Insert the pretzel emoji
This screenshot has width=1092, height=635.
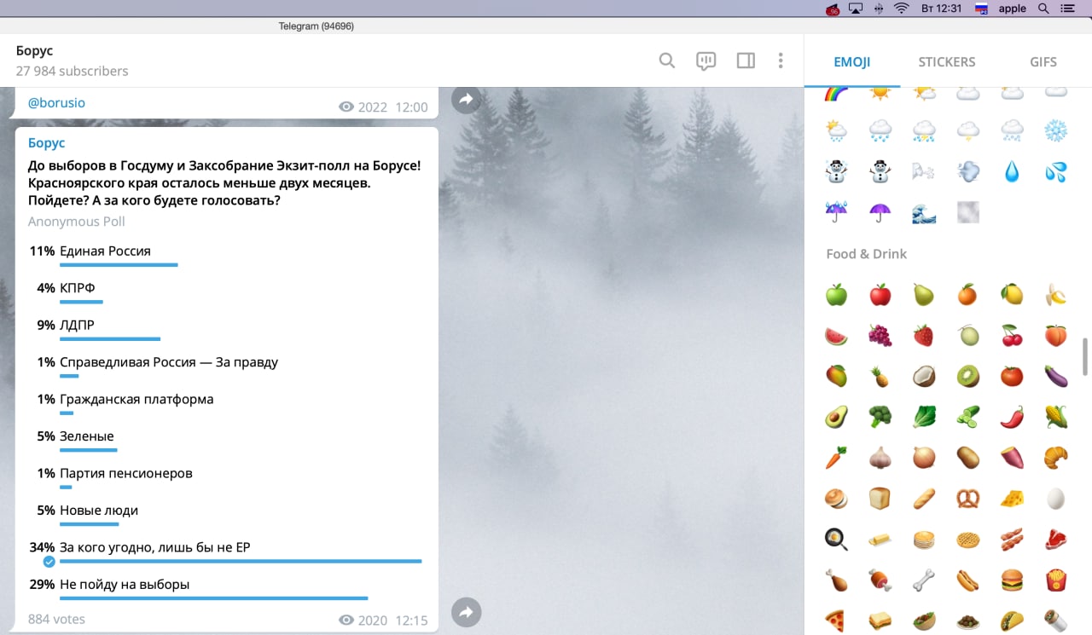(x=967, y=498)
